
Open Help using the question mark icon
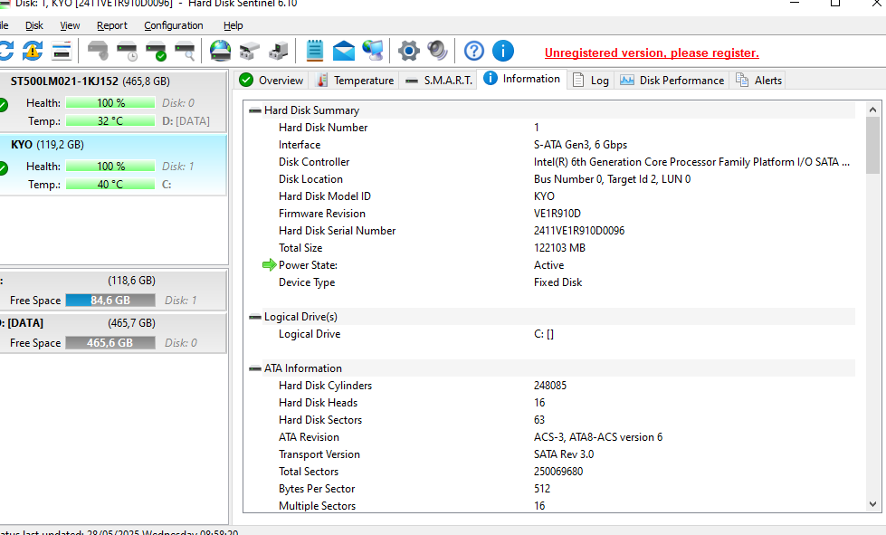click(x=473, y=51)
